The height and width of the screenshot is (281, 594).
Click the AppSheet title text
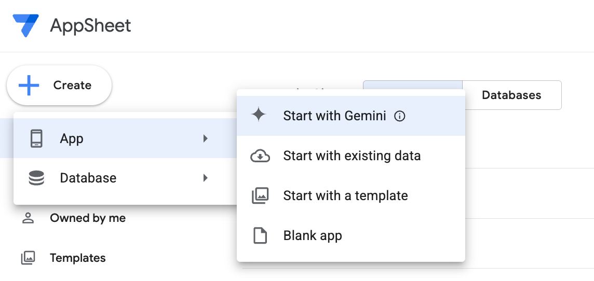(x=90, y=25)
